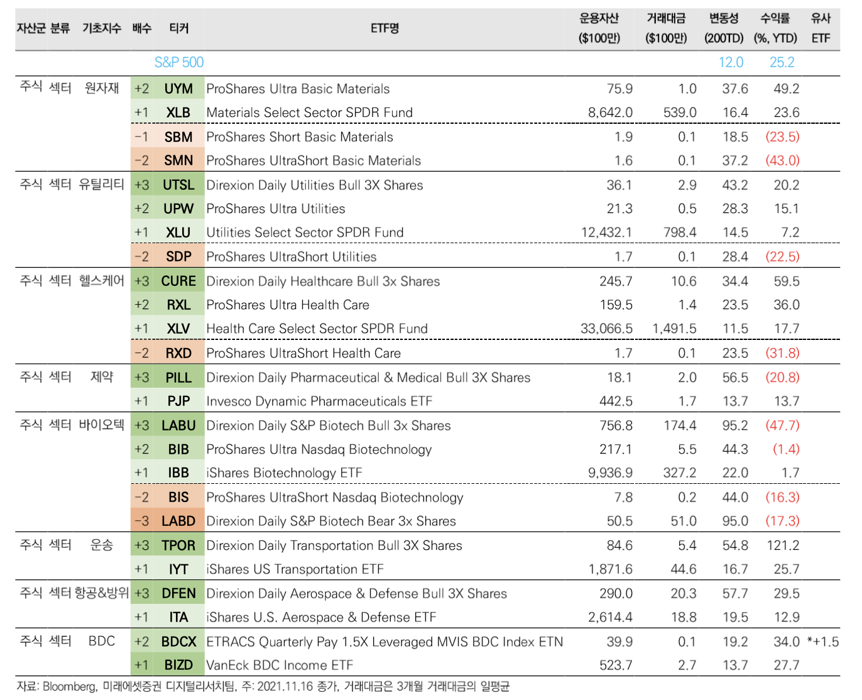862x700 pixels.
Task: Select the BIZD ticker cell
Action: [178, 665]
